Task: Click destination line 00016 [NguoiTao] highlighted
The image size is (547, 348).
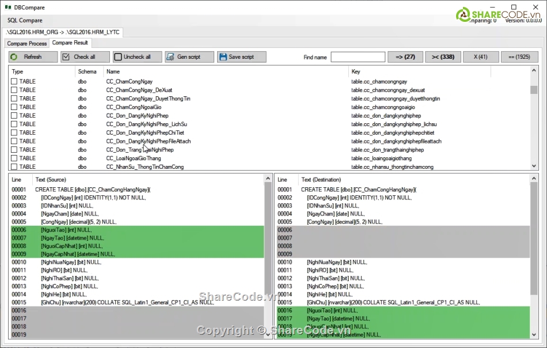Action: click(332, 311)
